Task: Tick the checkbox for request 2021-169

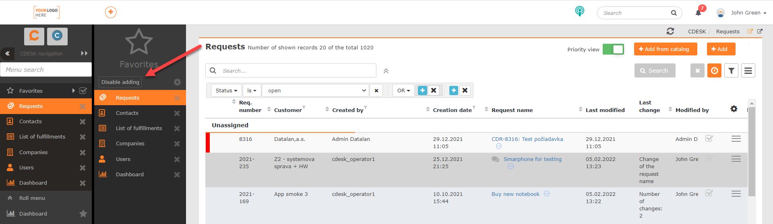Action: [x=709, y=193]
